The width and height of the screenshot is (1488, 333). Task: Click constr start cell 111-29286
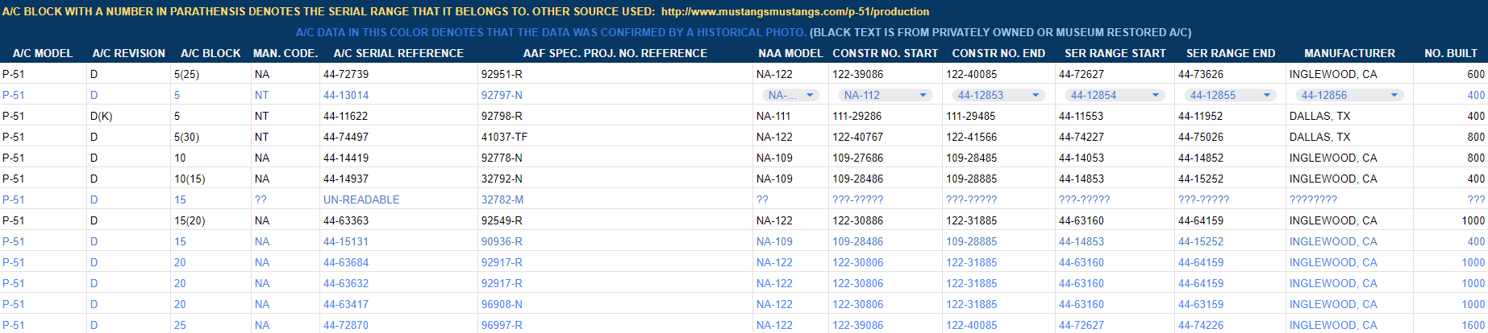click(x=886, y=116)
